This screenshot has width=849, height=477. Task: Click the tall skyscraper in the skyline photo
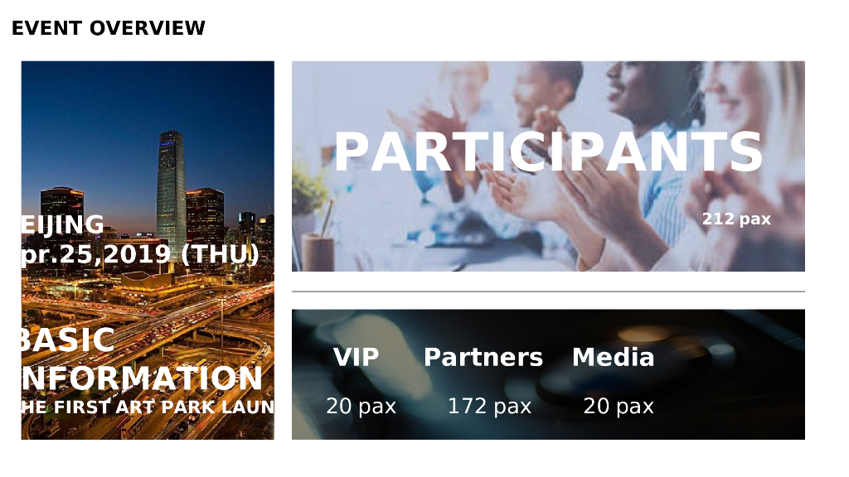click(171, 186)
